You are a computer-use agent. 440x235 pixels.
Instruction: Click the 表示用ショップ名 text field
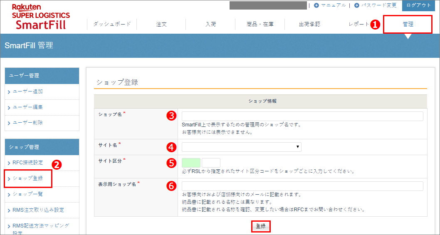point(302,186)
